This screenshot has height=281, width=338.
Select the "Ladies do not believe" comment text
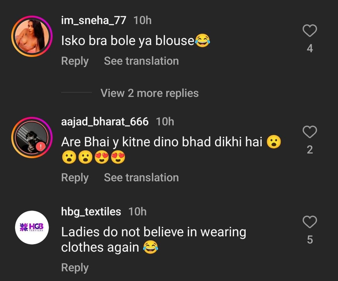coord(153,239)
